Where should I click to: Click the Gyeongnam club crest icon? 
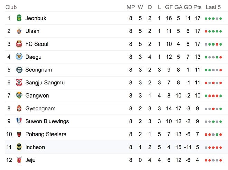pos(19,109)
